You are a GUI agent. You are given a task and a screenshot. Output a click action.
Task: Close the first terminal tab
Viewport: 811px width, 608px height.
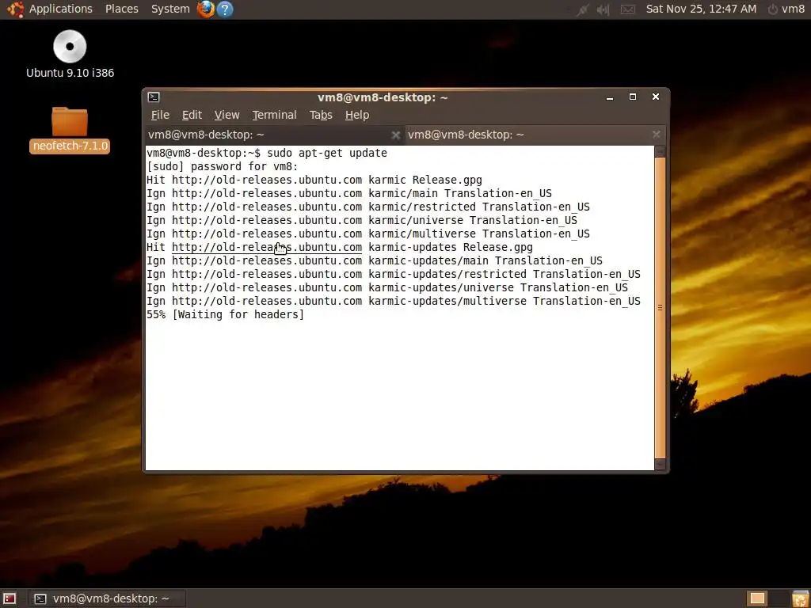click(x=396, y=135)
